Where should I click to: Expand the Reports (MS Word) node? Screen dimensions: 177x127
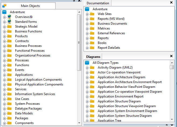(87, 19)
